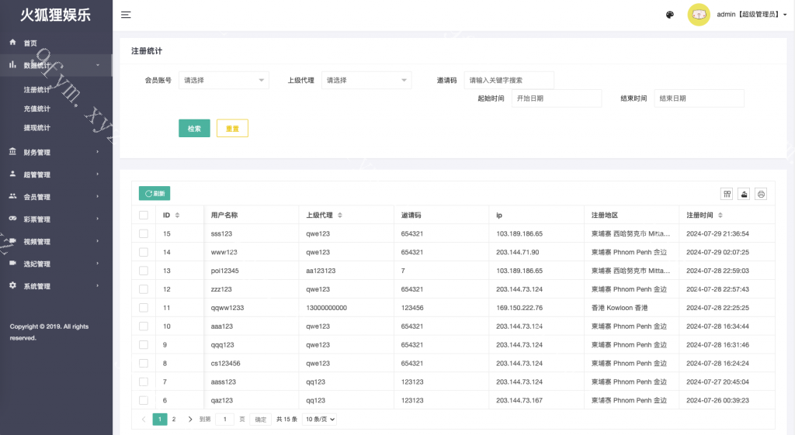Open 注册统计 submenu item
The width and height of the screenshot is (795, 435).
pyautogui.click(x=37, y=90)
